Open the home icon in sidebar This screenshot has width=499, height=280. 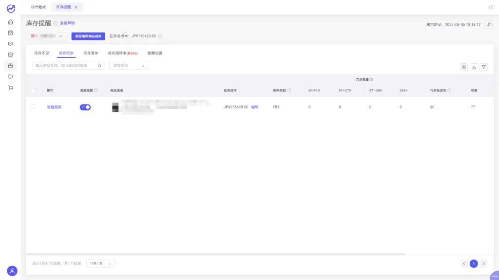pos(11,22)
